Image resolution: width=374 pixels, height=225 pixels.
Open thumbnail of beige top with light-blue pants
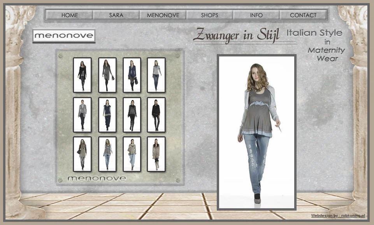coord(132,154)
